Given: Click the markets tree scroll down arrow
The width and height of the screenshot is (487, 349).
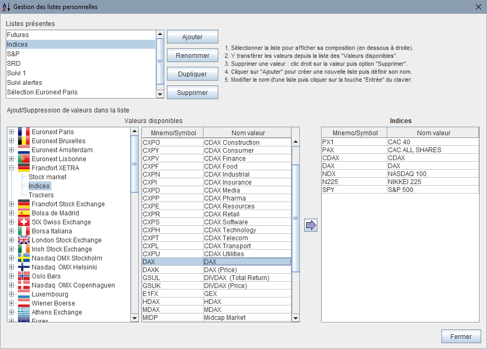Looking at the screenshot, I should (x=135, y=318).
